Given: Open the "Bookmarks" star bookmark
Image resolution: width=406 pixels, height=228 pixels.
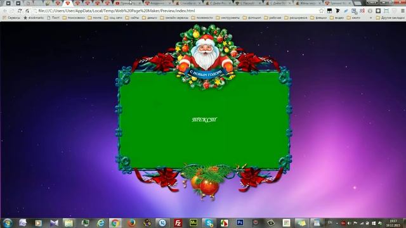Looking at the screenshot, I should point(34,18).
